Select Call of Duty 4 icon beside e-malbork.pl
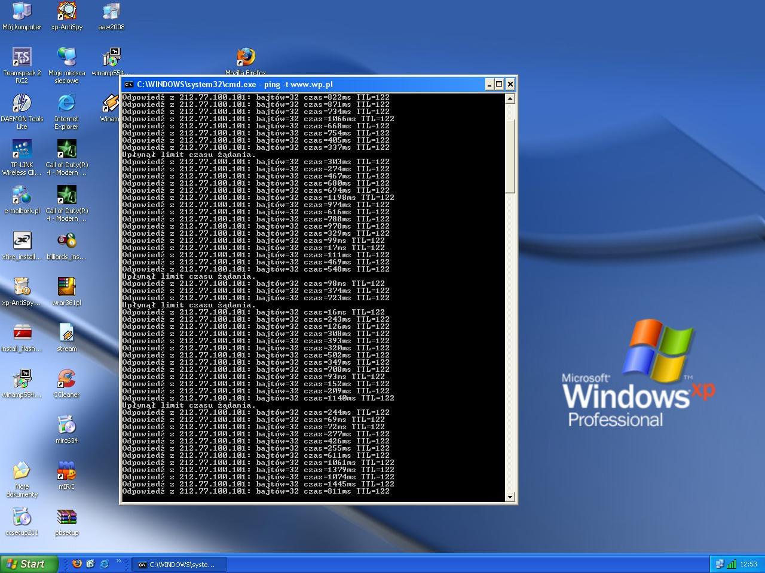The height and width of the screenshot is (573, 765). tap(66, 204)
